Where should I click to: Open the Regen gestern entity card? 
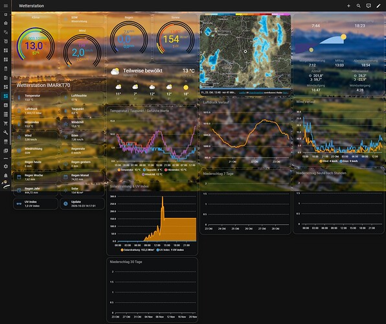[x=82, y=164]
